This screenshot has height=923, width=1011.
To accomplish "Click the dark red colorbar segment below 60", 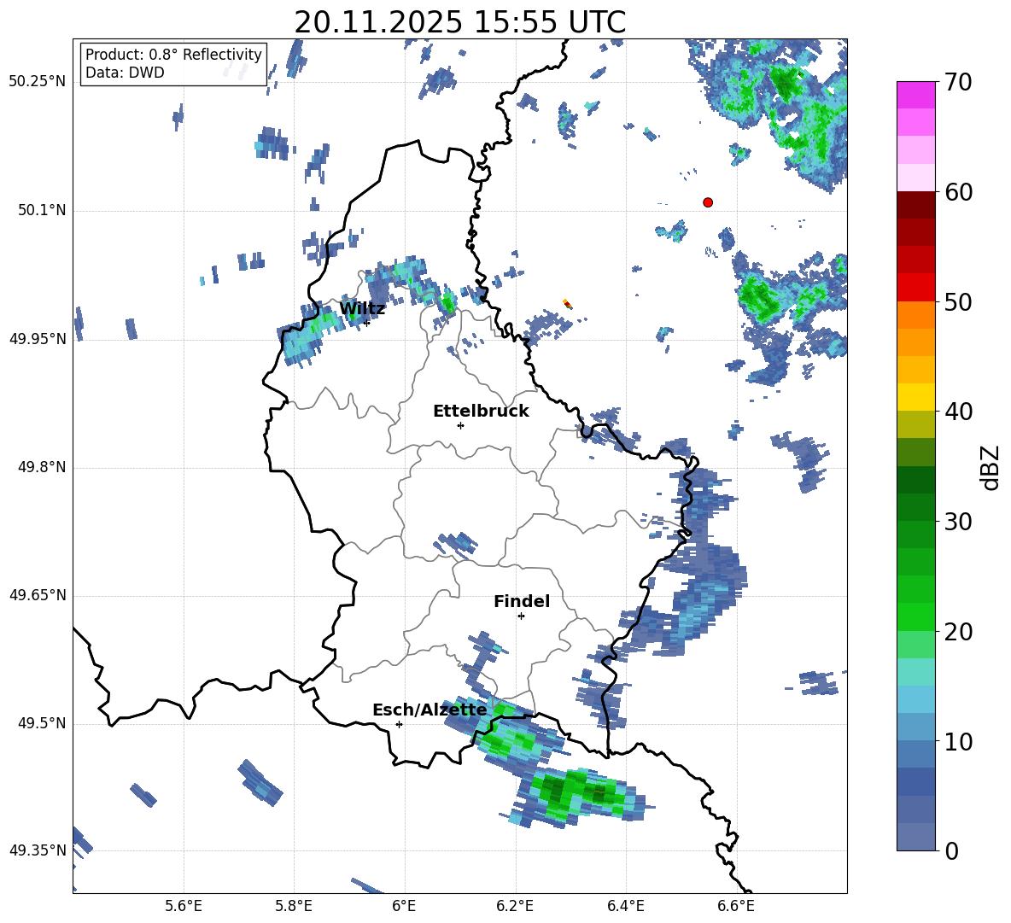I will [915, 205].
